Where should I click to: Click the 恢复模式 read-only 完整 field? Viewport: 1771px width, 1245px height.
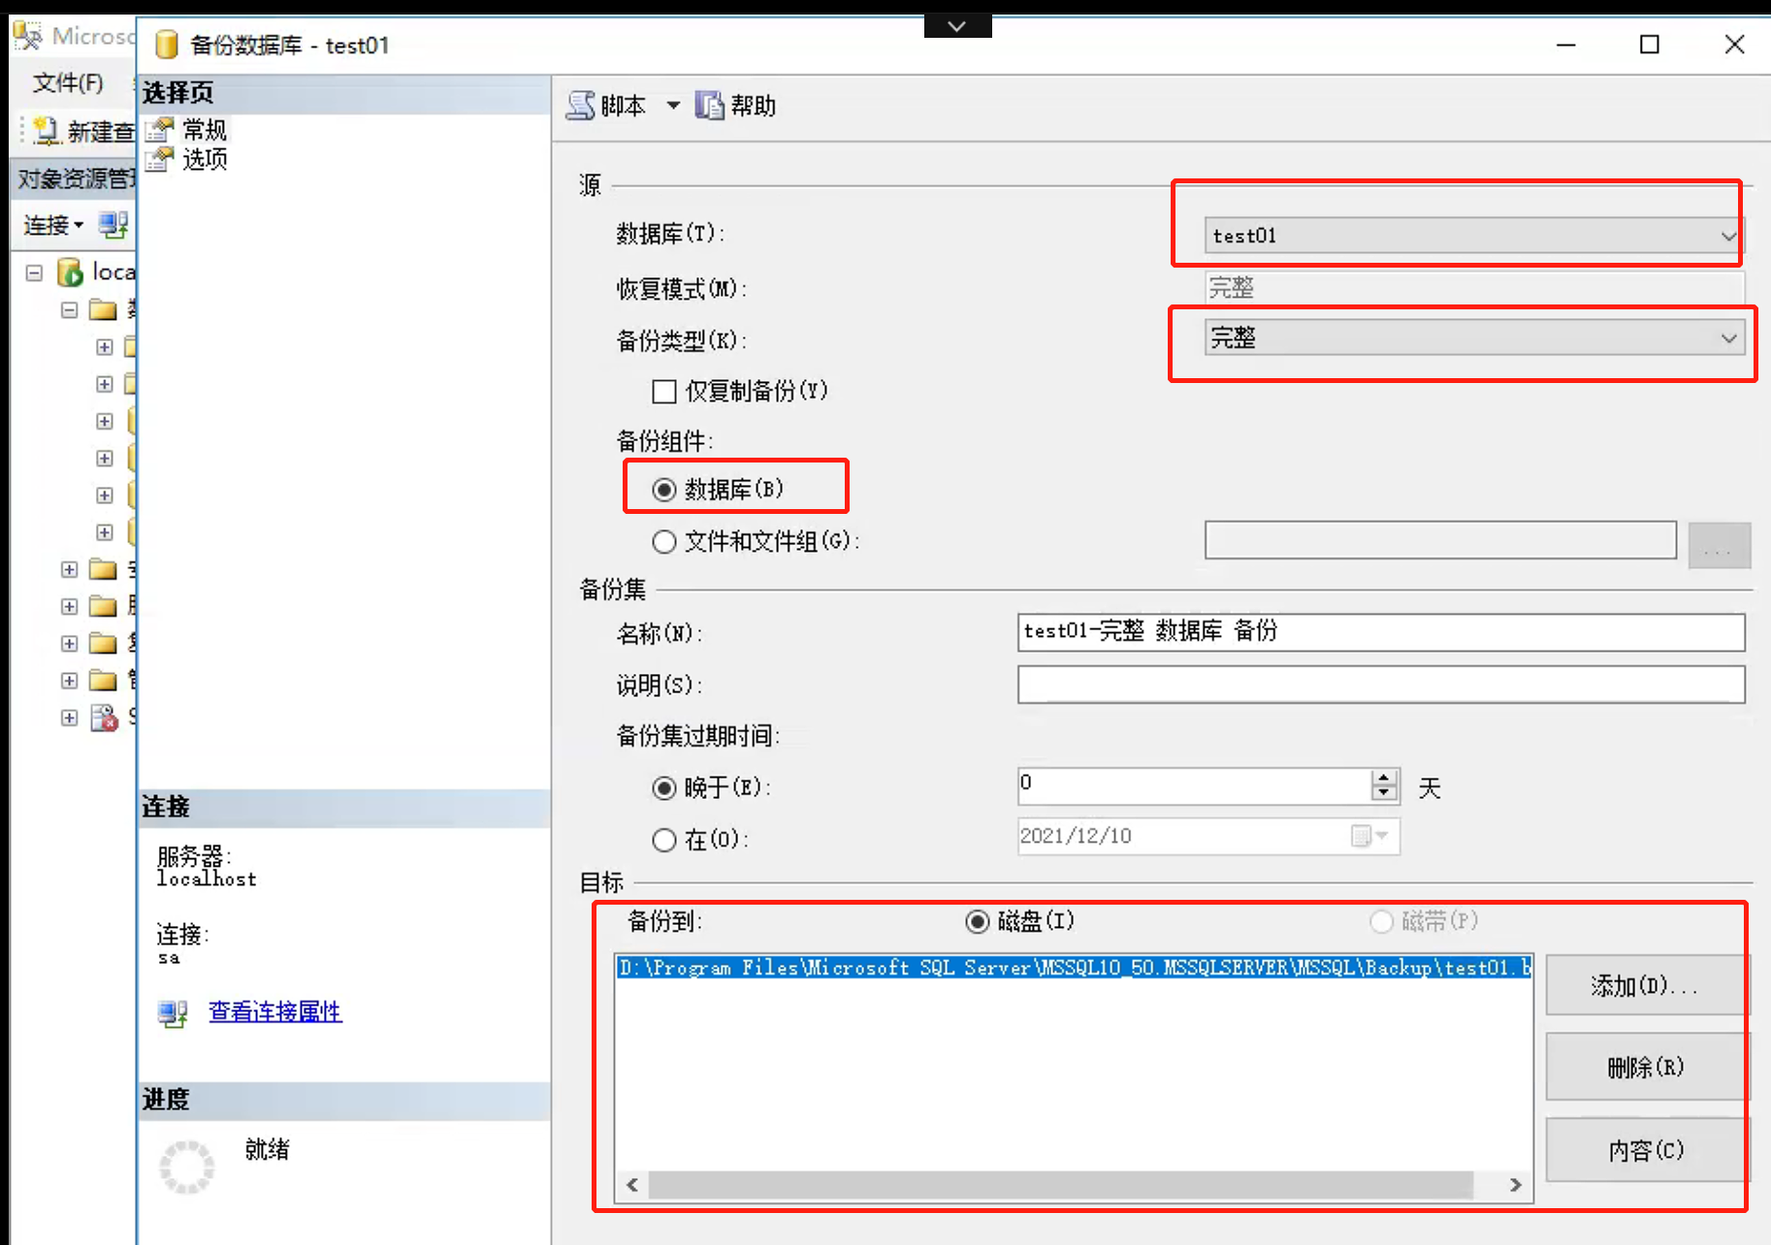click(1474, 287)
